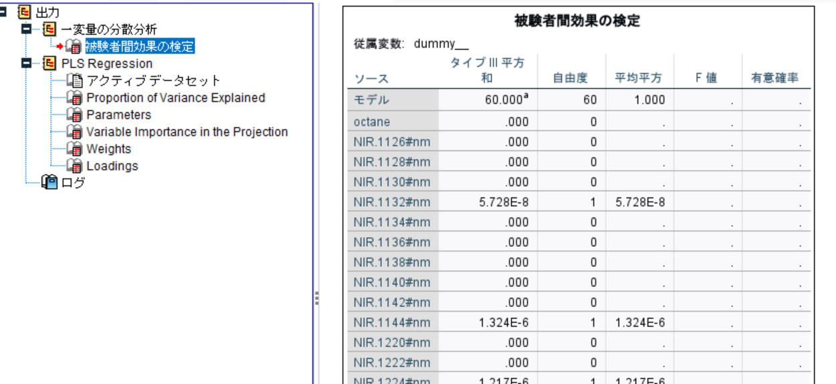Click the ソース column header
Screen dimensions: 836x384
point(371,78)
